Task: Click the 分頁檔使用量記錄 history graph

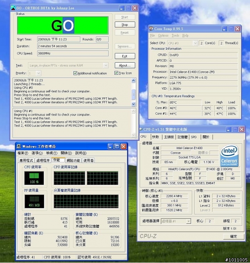Action: click(x=86, y=201)
